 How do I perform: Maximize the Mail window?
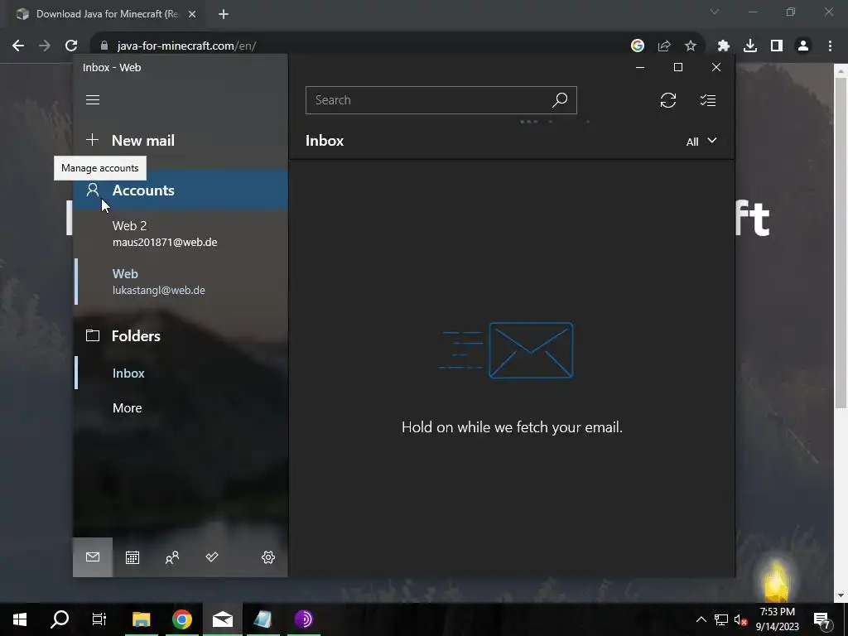[x=677, y=67]
